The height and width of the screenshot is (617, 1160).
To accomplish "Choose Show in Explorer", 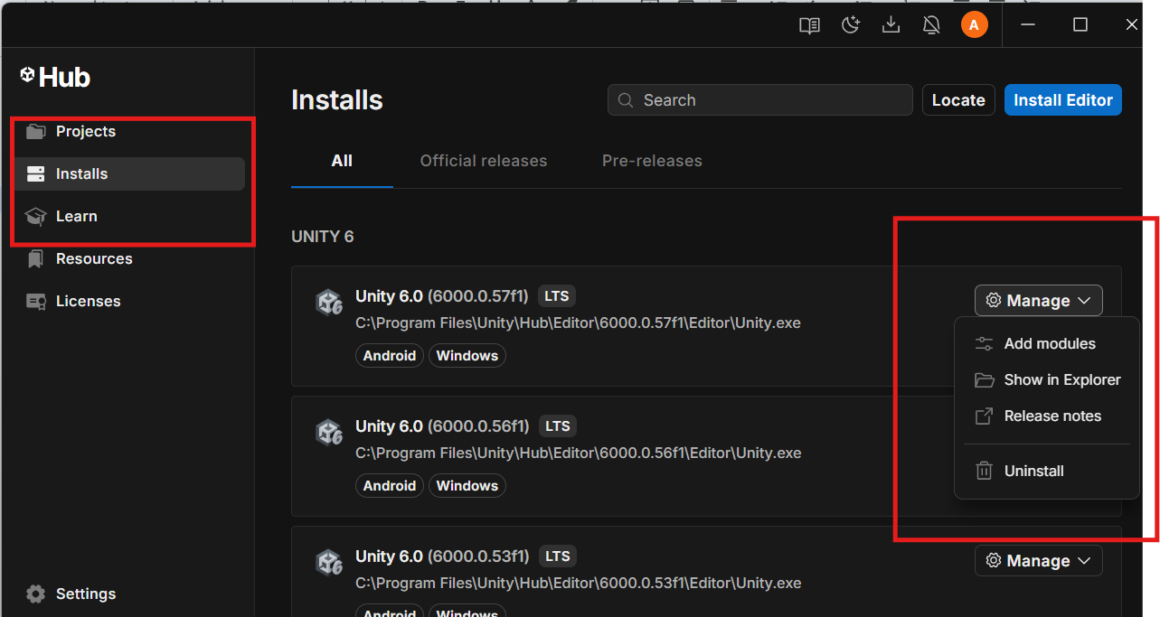I will [x=1047, y=380].
